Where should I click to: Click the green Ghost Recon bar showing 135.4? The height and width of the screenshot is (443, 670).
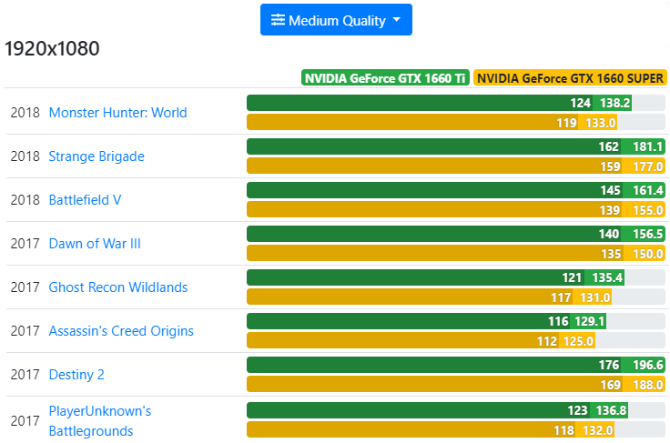click(435, 277)
